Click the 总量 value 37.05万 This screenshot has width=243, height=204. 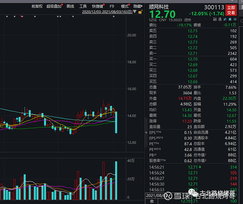[x=185, y=87]
